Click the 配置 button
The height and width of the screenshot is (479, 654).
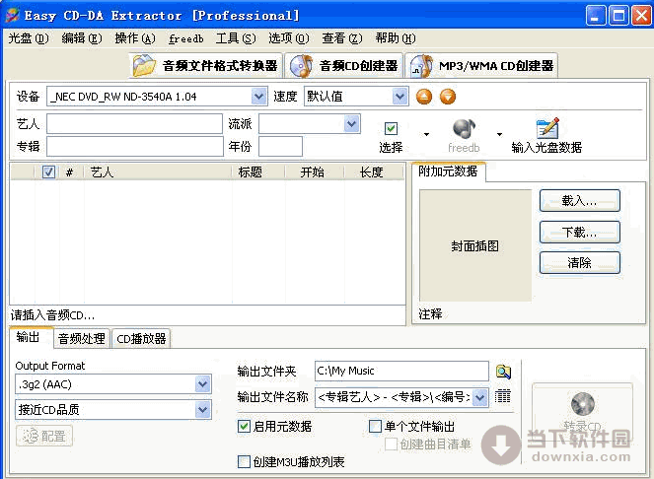(x=44, y=436)
